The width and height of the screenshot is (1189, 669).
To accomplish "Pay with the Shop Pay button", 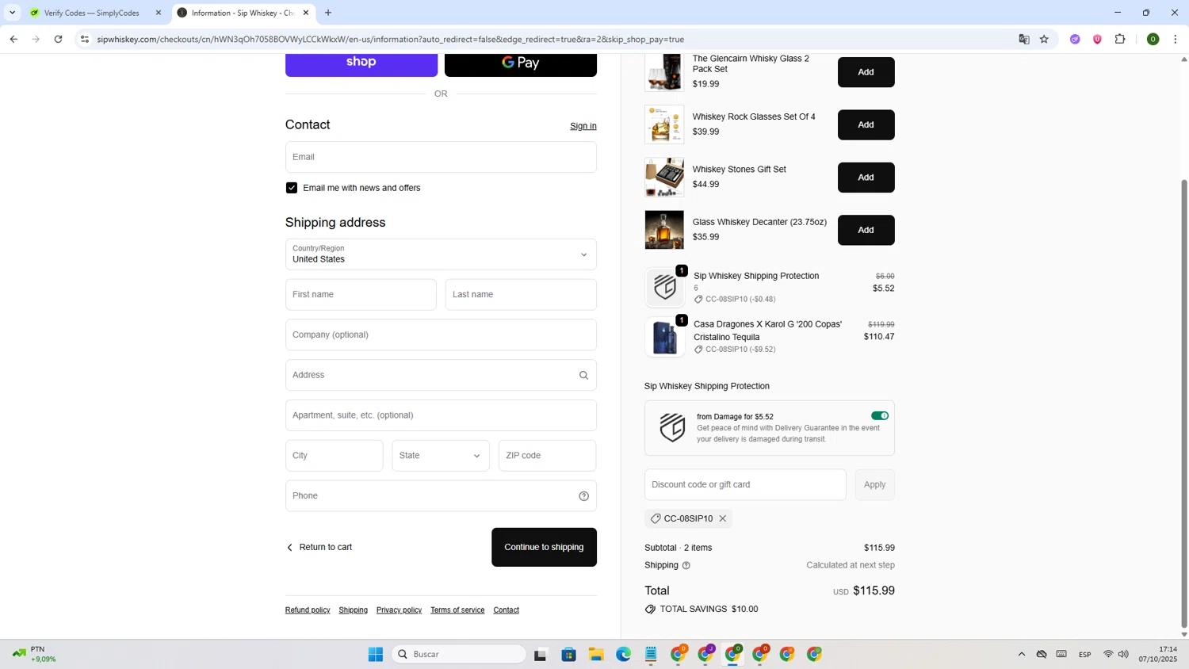I will point(361,63).
